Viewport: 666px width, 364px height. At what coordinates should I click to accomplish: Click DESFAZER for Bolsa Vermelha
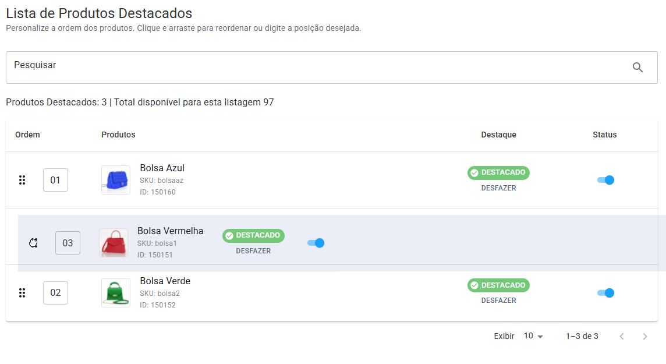pos(253,251)
